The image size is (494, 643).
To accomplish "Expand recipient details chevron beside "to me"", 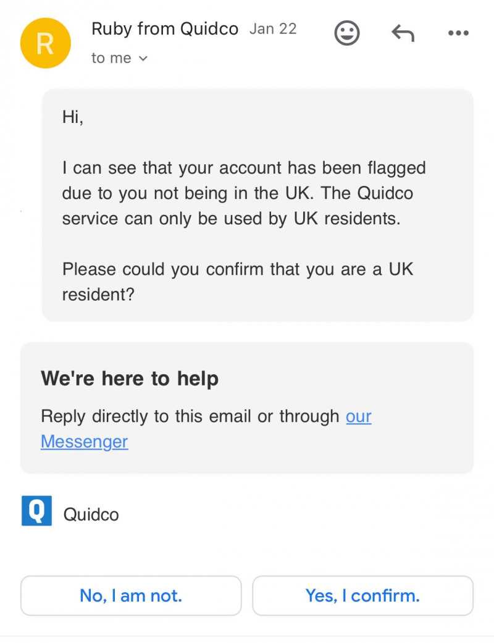I will pyautogui.click(x=143, y=59).
